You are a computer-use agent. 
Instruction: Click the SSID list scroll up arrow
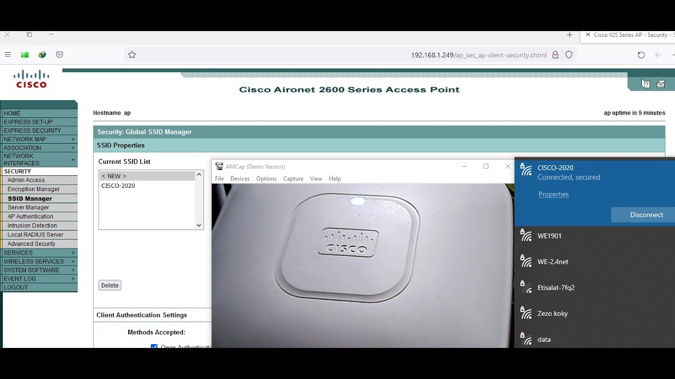click(199, 174)
